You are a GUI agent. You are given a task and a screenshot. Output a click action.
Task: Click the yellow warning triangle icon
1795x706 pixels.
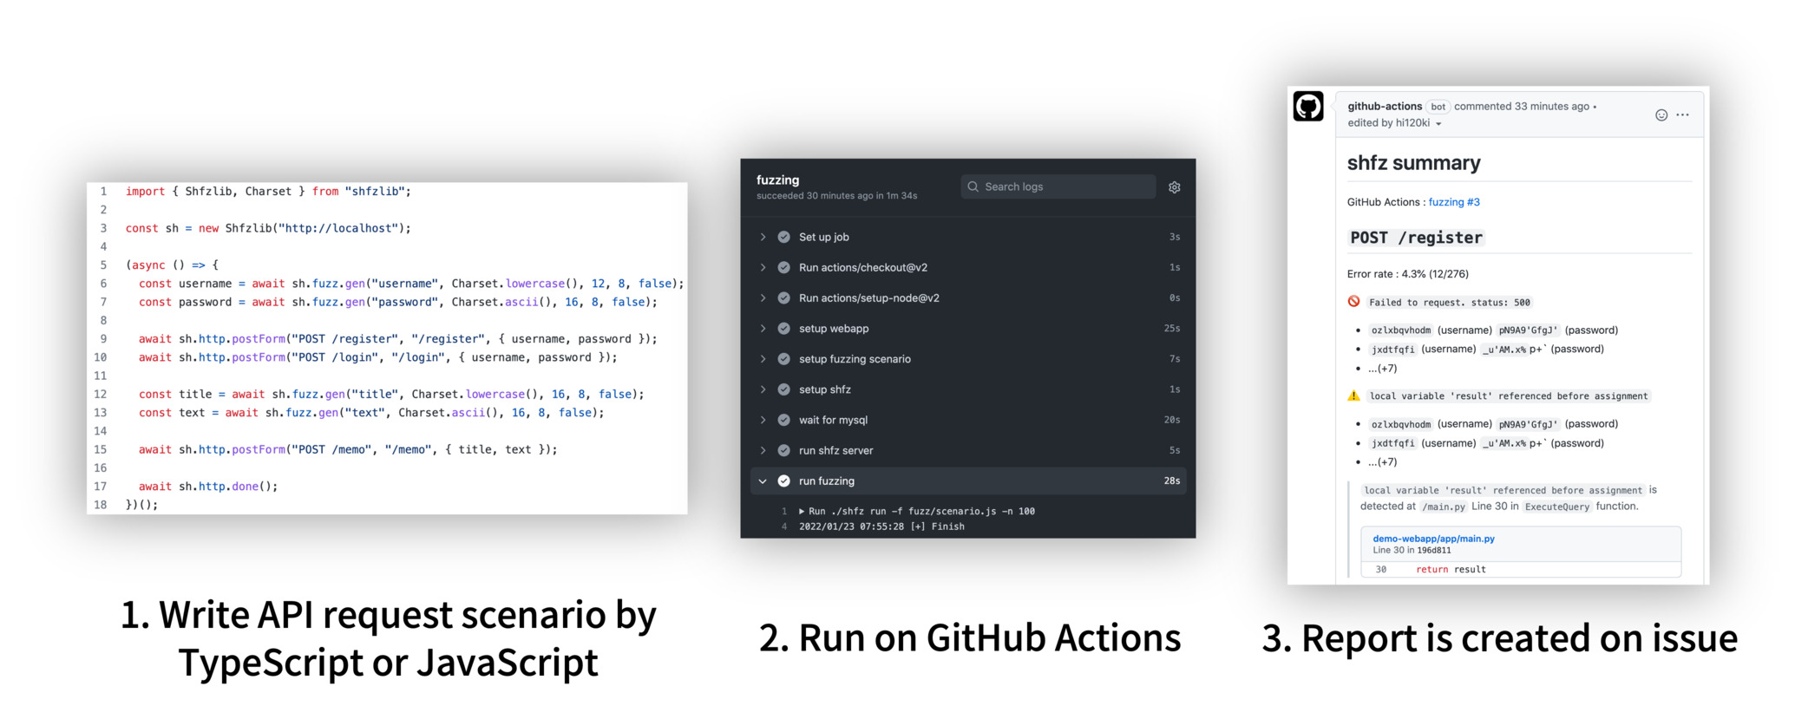[x=1353, y=395]
